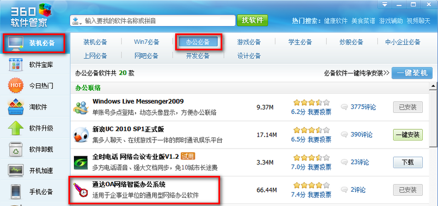This screenshot has width=438, height=206.
Task: Switch to the 游戏必备 tab
Action: pyautogui.click(x=249, y=42)
